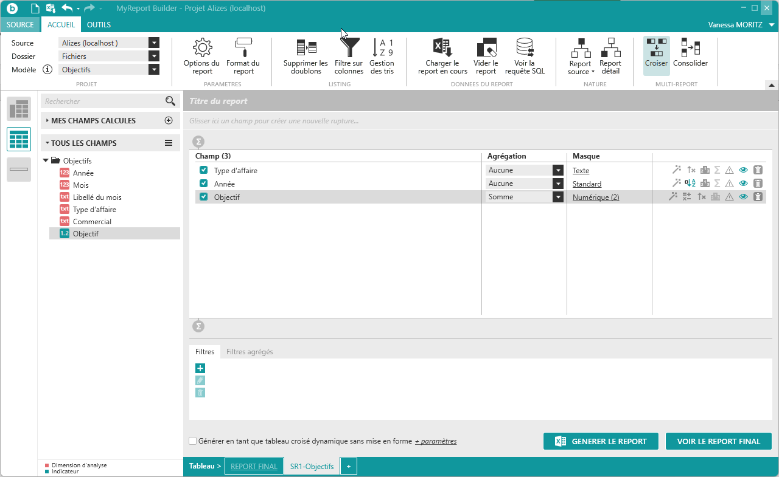Switch to the OUTILS ribbon tab
This screenshot has width=779, height=477.
click(x=99, y=25)
